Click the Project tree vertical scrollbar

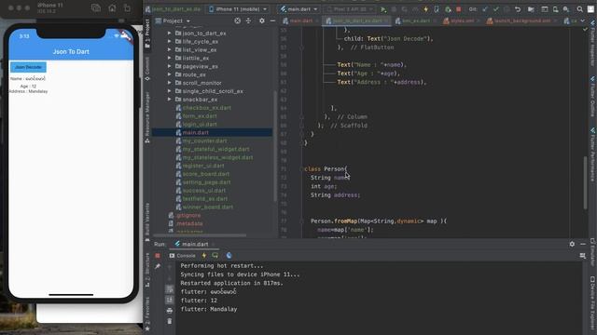275,146
